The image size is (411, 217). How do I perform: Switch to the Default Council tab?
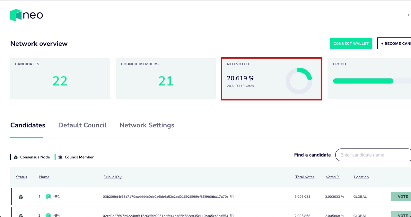click(x=82, y=125)
